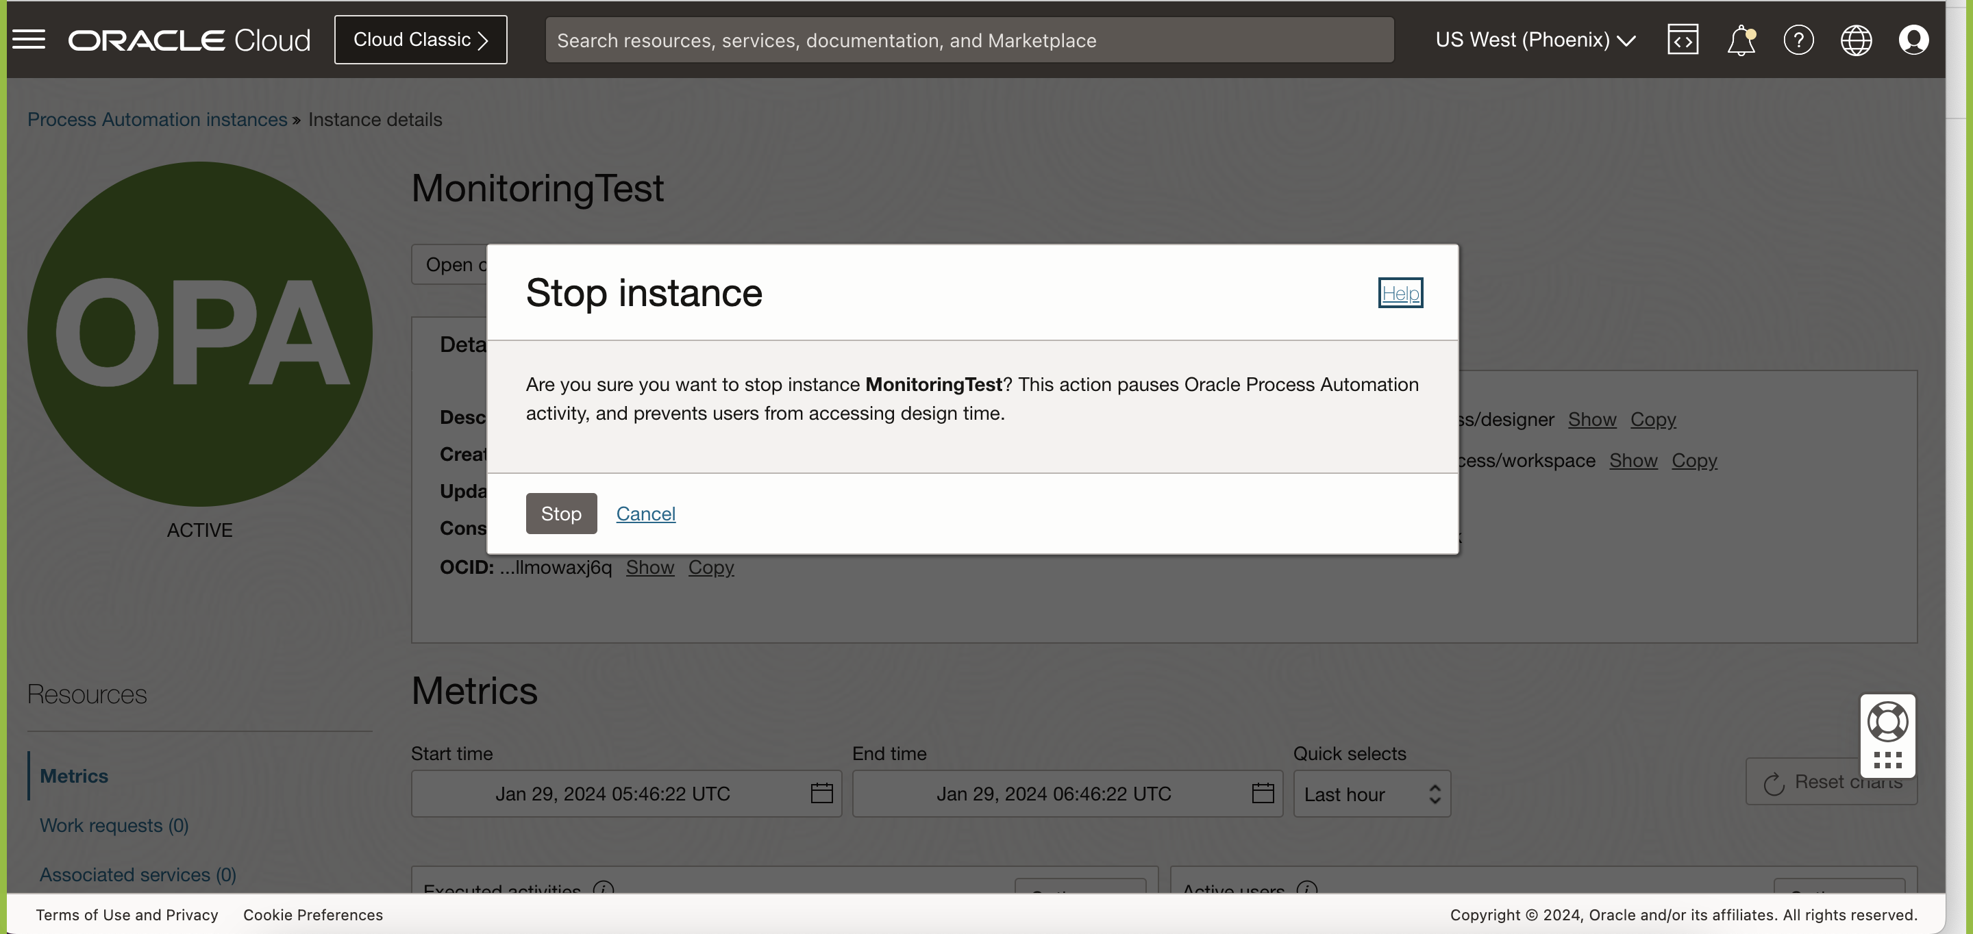Open the user profile avatar icon
This screenshot has height=934, width=1973.
pyautogui.click(x=1914, y=39)
